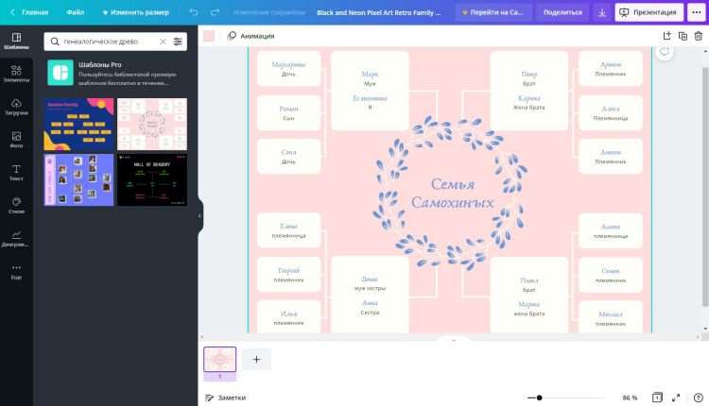Open the Файл menu
This screenshot has height=406, width=709.
click(75, 12)
